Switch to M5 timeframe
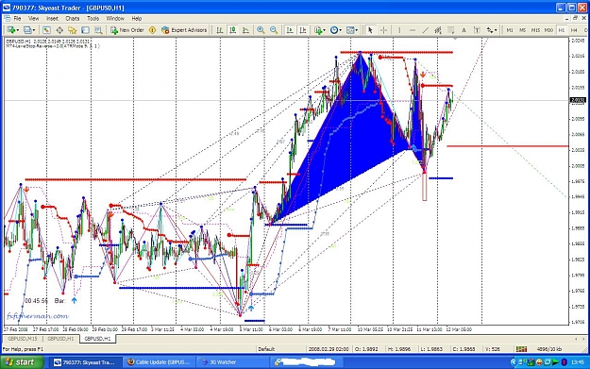The width and height of the screenshot is (590, 369). [x=522, y=30]
